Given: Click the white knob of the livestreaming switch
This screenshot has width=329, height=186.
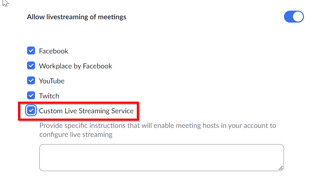Looking at the screenshot, I should click(x=298, y=17).
